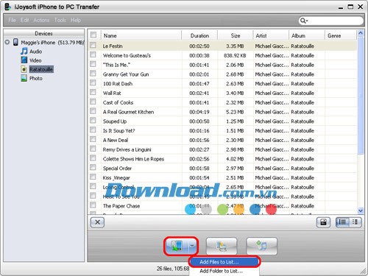The image size is (368, 276).
Task: Click the scrollbar down arrow
Action: (361, 210)
